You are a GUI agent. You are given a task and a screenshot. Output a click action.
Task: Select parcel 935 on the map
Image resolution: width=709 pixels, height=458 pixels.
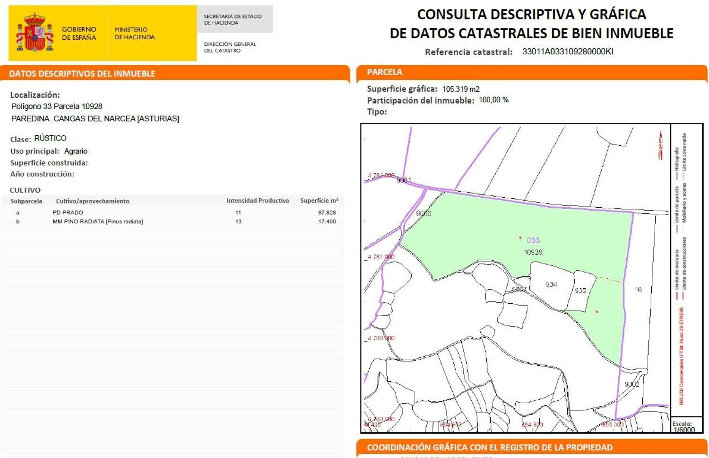580,291
